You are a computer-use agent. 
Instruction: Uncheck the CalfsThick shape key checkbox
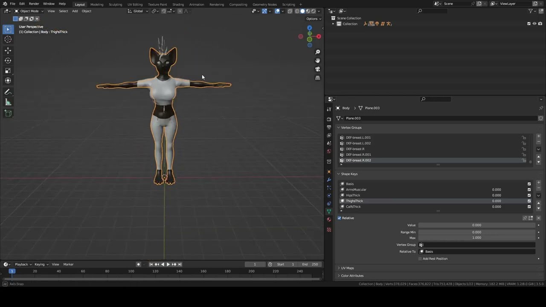click(529, 207)
